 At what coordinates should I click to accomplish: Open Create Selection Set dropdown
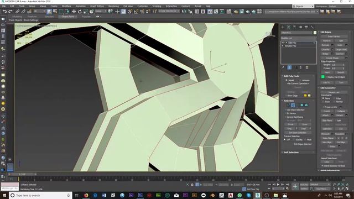coord(169,11)
